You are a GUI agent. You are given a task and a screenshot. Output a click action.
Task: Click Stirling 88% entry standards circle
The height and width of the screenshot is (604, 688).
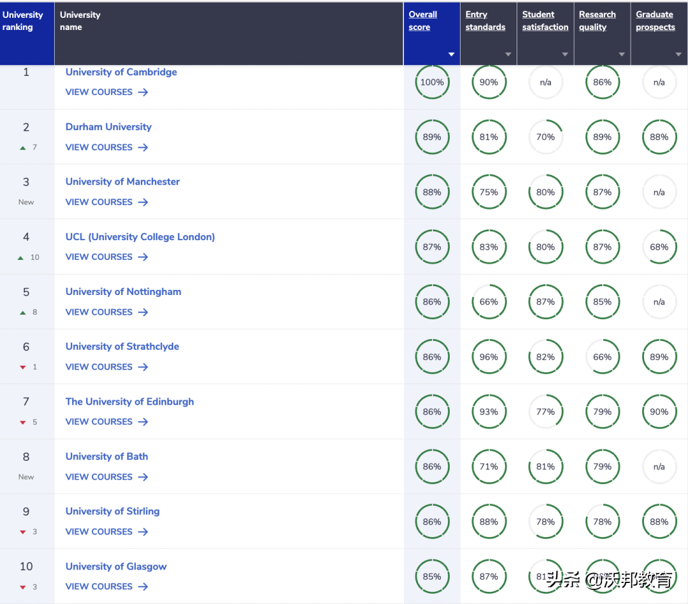tap(489, 522)
